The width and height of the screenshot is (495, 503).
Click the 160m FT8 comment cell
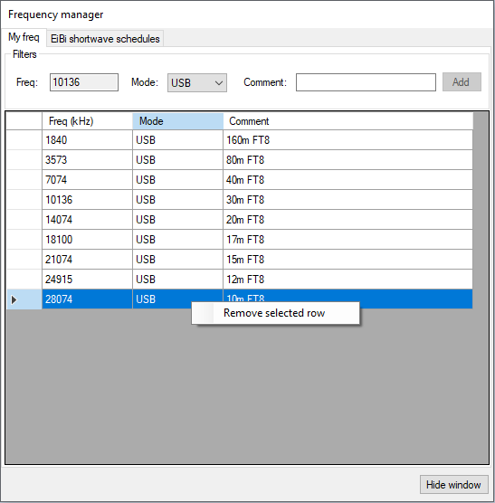tap(347, 140)
